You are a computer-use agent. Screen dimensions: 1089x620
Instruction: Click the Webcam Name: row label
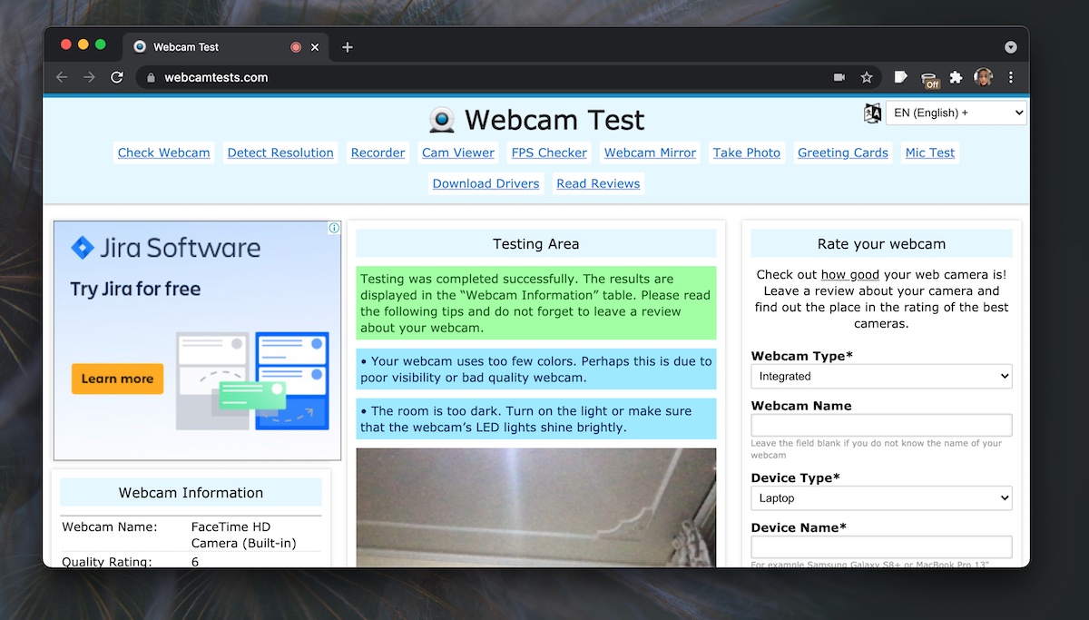(x=109, y=527)
